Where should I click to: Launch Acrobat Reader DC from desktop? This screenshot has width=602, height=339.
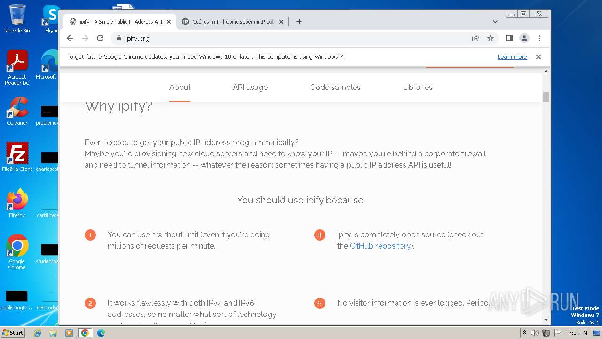17,68
